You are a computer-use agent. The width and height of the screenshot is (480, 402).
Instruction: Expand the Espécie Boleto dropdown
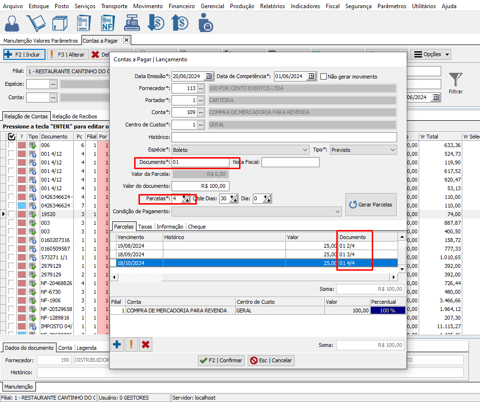tap(305, 150)
